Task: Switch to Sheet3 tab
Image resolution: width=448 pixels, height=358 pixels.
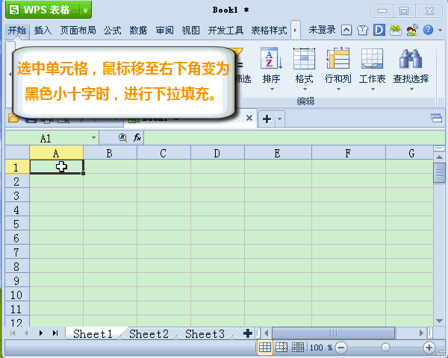Action: pos(205,333)
